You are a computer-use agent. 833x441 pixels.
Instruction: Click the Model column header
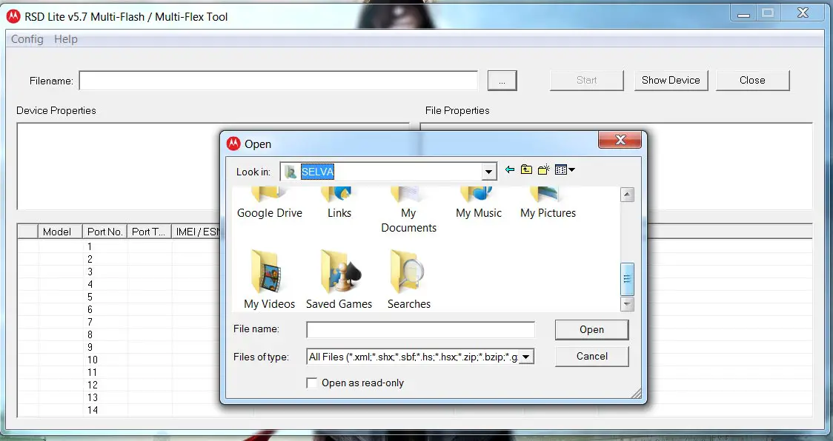pyautogui.click(x=60, y=232)
